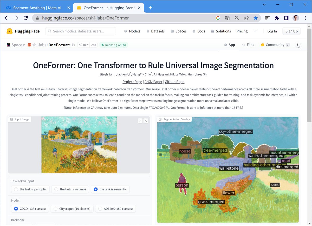Like the OneFormer space
This screenshot has width=312, height=226.
[x=84, y=45]
